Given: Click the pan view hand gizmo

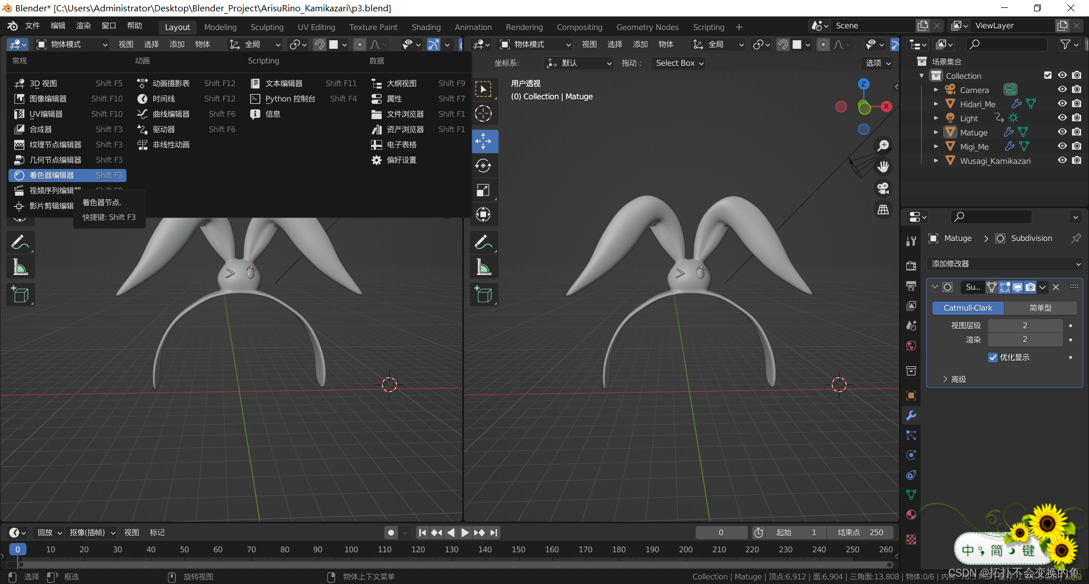Looking at the screenshot, I should coord(883,167).
